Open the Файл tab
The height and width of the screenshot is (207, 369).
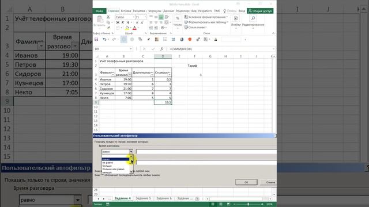click(x=99, y=11)
